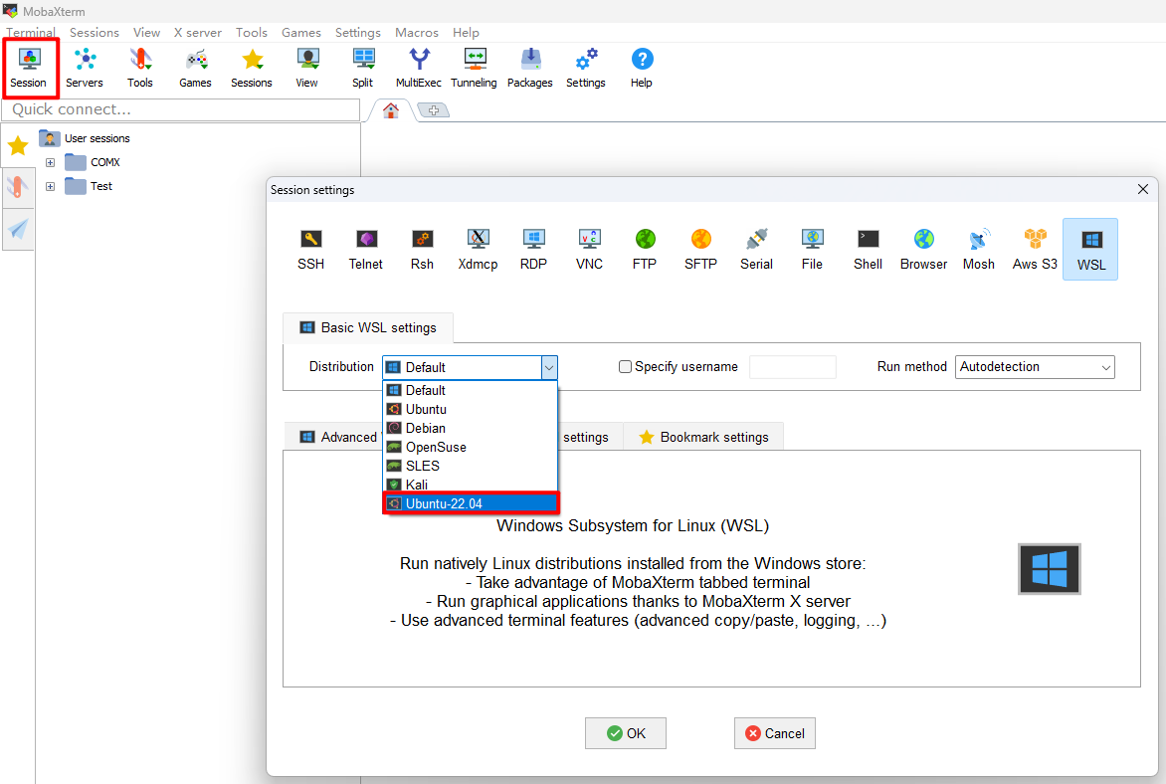This screenshot has width=1166, height=784.
Task: Open the Sessions menu
Action: (95, 32)
